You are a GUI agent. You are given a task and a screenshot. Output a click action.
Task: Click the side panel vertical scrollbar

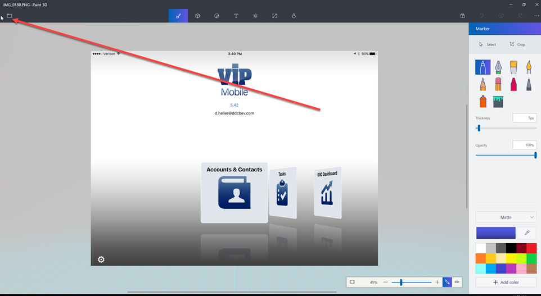467,156
